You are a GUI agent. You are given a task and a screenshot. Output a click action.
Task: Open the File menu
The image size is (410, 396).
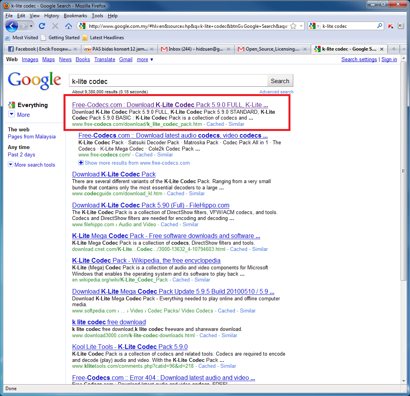tap(9, 16)
